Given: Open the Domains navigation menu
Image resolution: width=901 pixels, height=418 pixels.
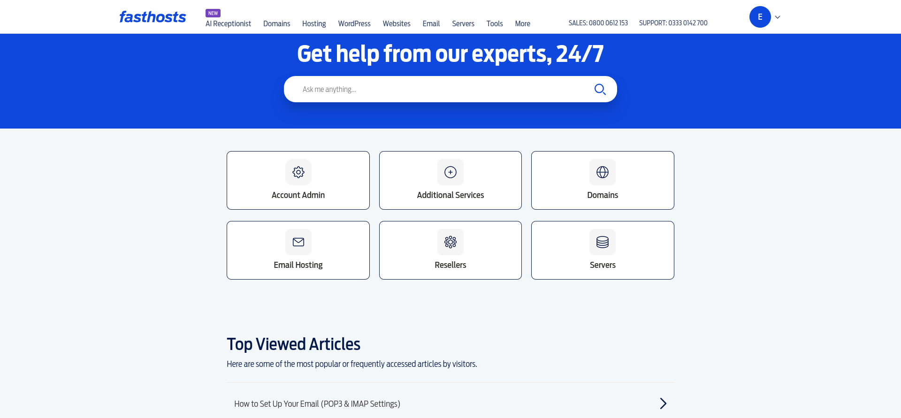Looking at the screenshot, I should [x=276, y=23].
